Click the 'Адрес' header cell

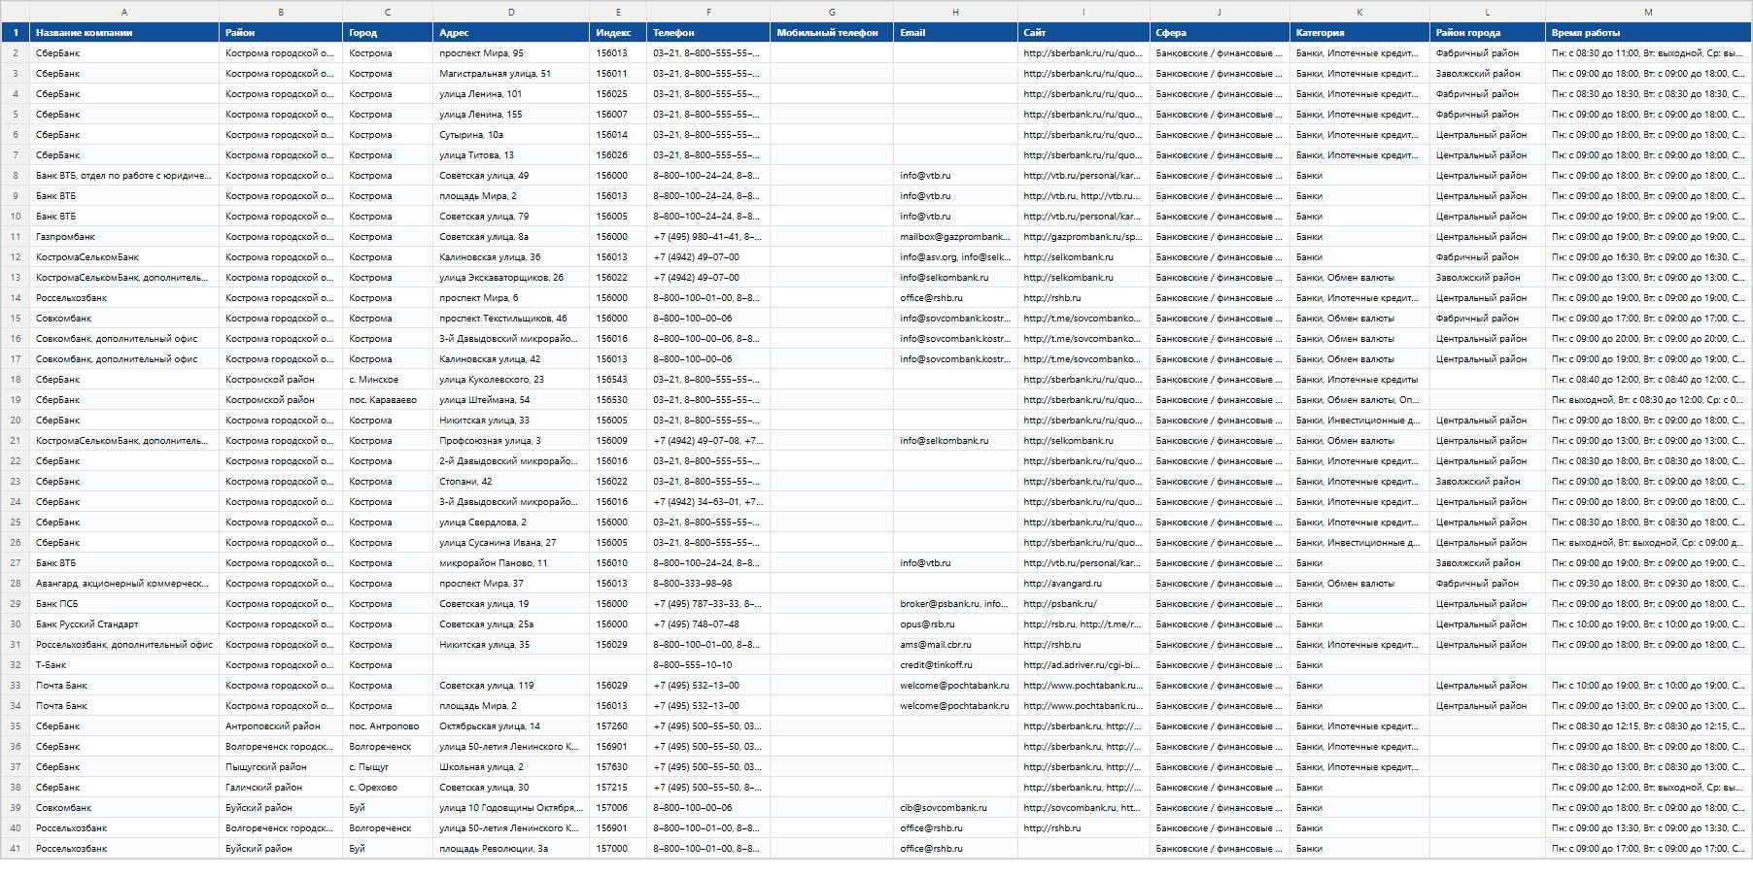coord(511,32)
